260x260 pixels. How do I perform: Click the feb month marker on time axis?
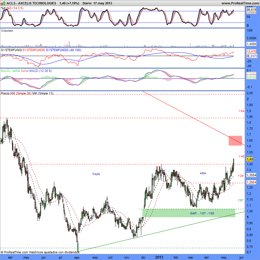[176, 257]
